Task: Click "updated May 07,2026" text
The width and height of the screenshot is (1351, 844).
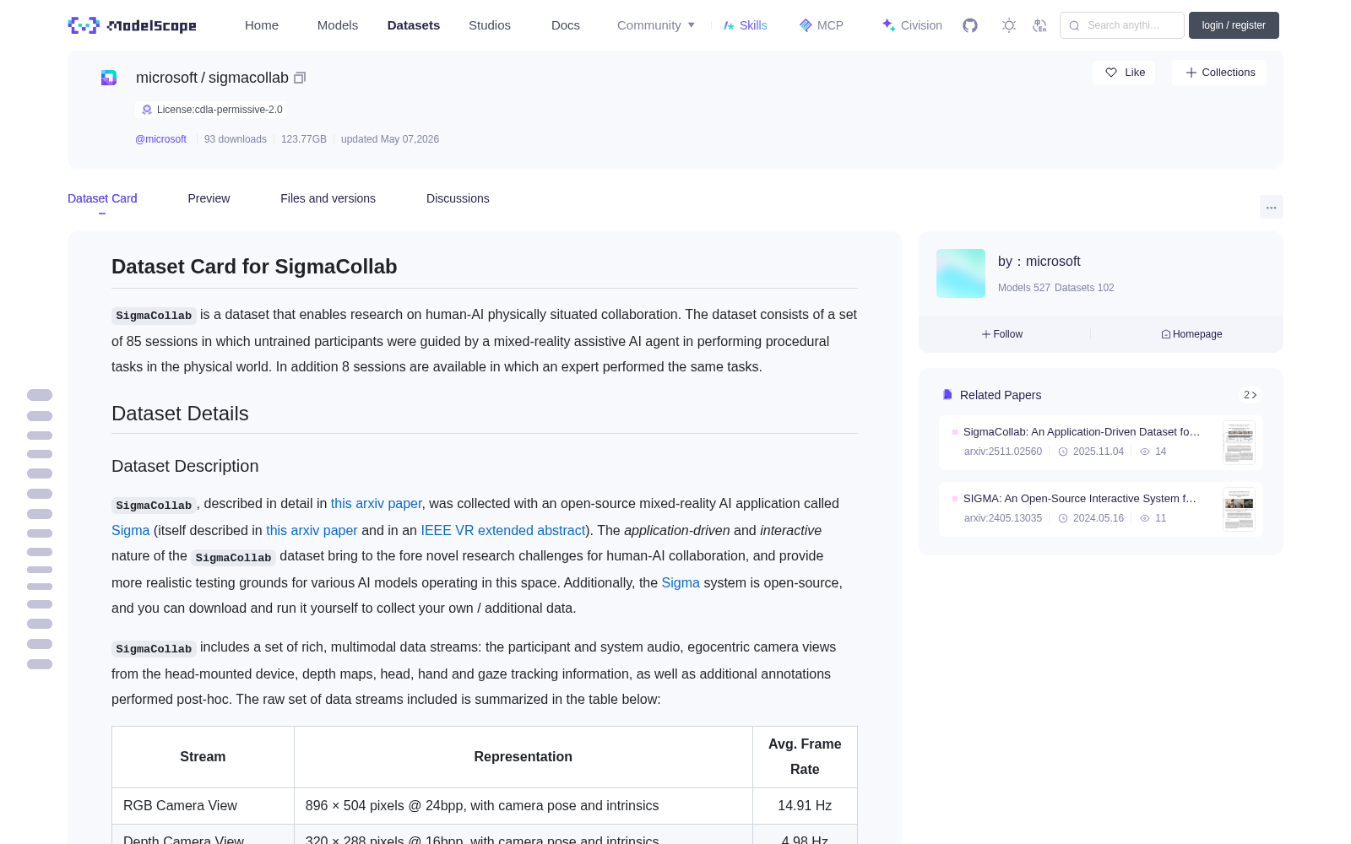Action: click(x=390, y=139)
